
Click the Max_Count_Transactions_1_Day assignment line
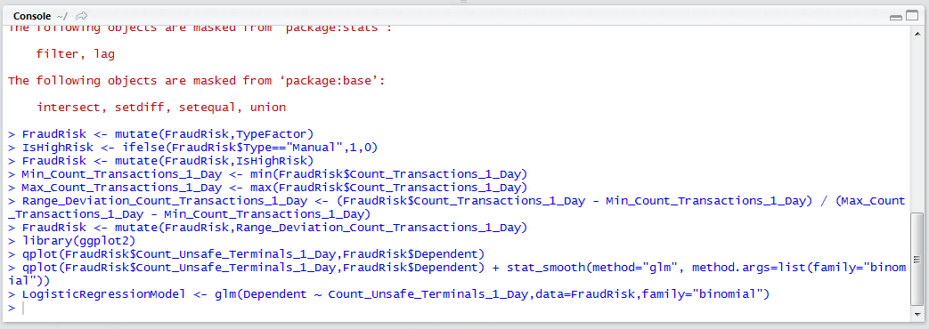pyautogui.click(x=267, y=188)
